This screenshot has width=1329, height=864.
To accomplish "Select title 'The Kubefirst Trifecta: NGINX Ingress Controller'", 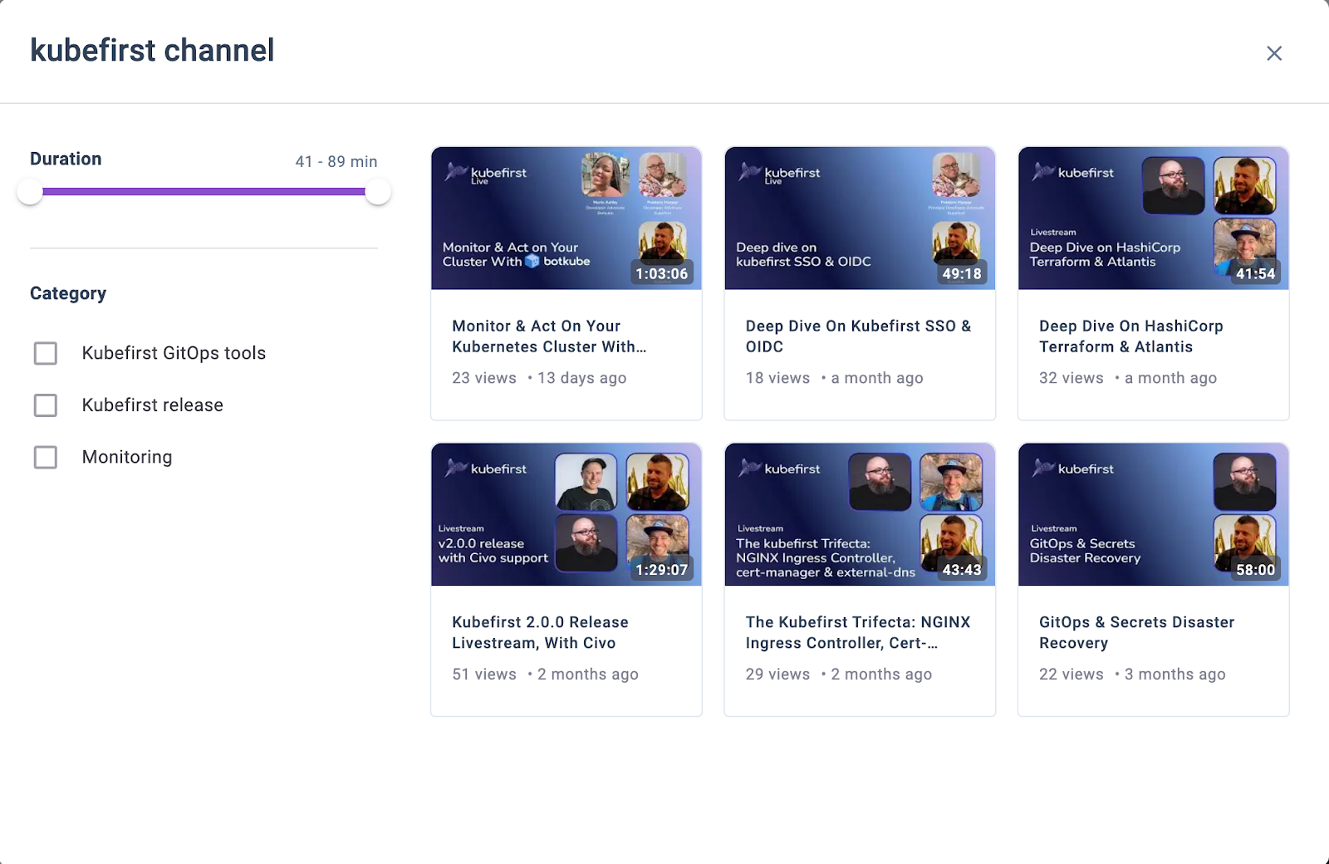I will [858, 632].
